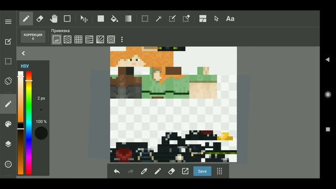Open snap options three-dot menu

[x=122, y=39]
